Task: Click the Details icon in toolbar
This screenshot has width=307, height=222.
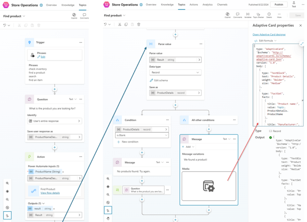Action: (269, 15)
